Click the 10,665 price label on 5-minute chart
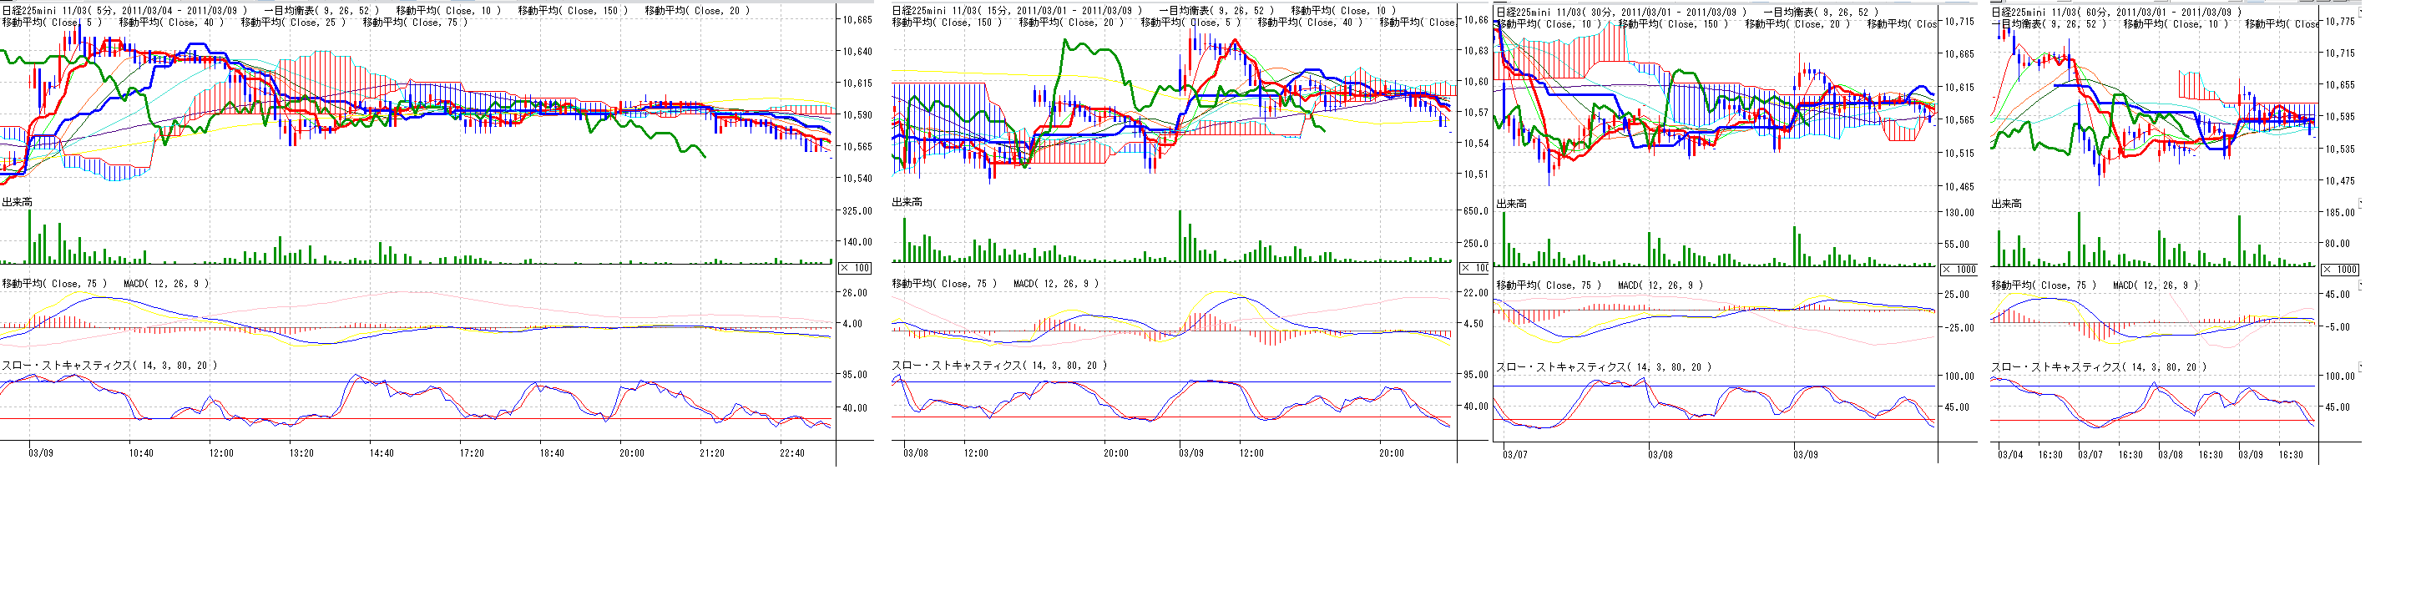The image size is (2411, 601). pyautogui.click(x=857, y=21)
